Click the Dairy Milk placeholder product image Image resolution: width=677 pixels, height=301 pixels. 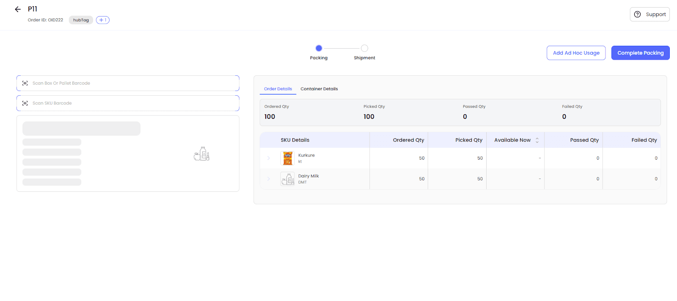point(288,179)
